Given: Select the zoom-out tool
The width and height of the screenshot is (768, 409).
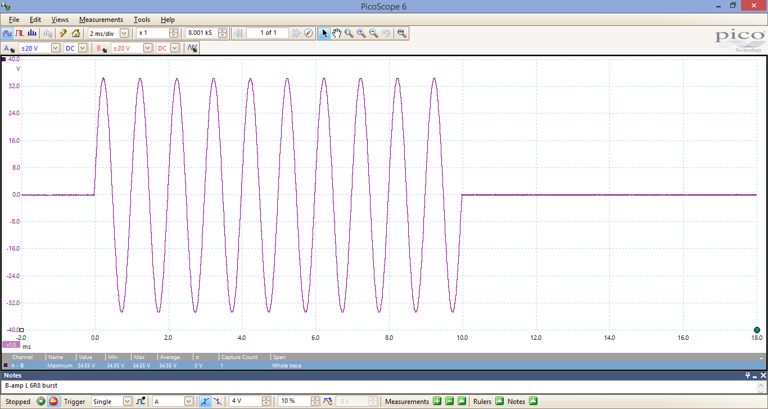Looking at the screenshot, I should tap(374, 33).
